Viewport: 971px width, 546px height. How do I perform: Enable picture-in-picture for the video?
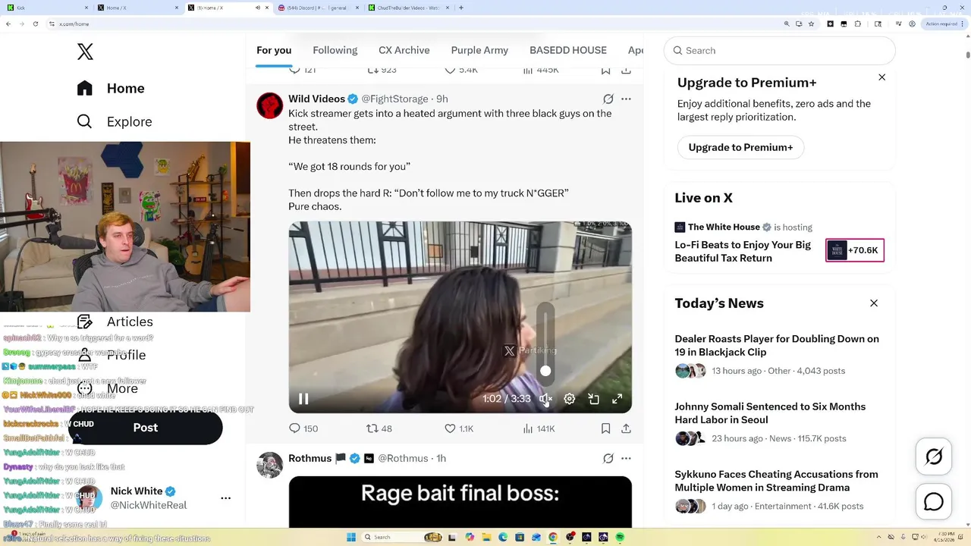pyautogui.click(x=594, y=399)
